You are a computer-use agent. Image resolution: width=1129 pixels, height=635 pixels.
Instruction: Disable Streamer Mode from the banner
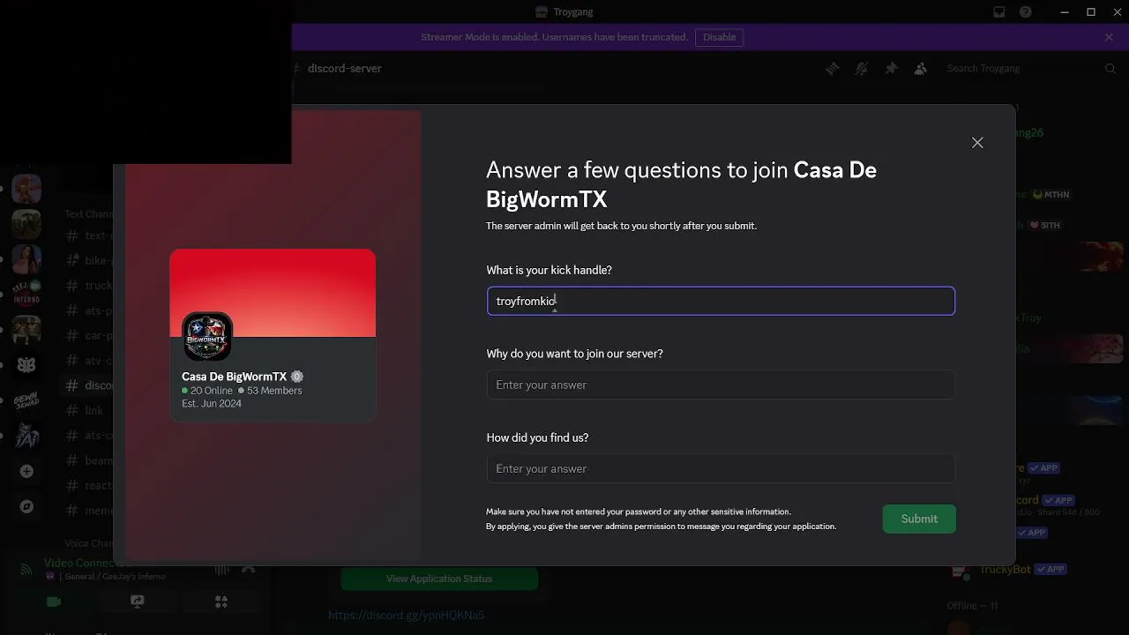[719, 37]
